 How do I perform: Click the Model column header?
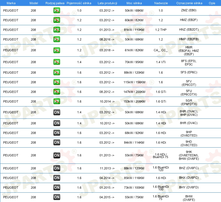(34, 3)
